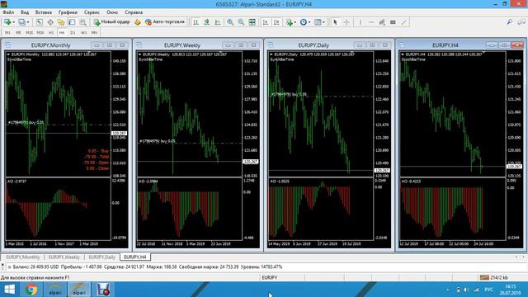The image size is (528, 297).
Task: Switch to the EURJPY,Monthly bottom tab
Action: (x=23, y=257)
